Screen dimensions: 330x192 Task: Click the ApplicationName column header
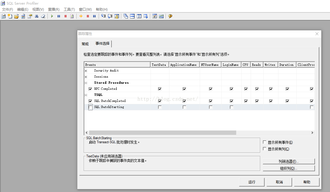coord(184,65)
